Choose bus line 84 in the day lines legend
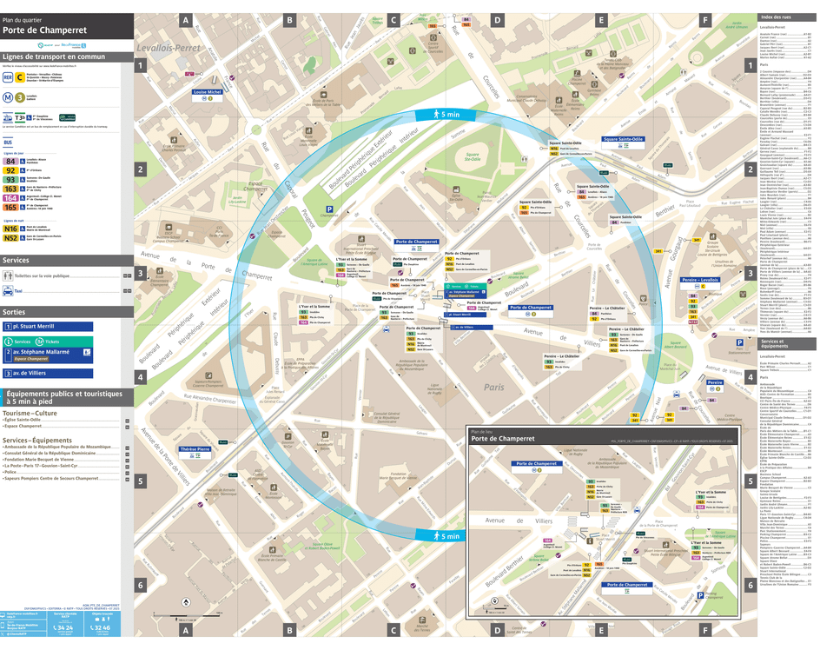 [10, 161]
